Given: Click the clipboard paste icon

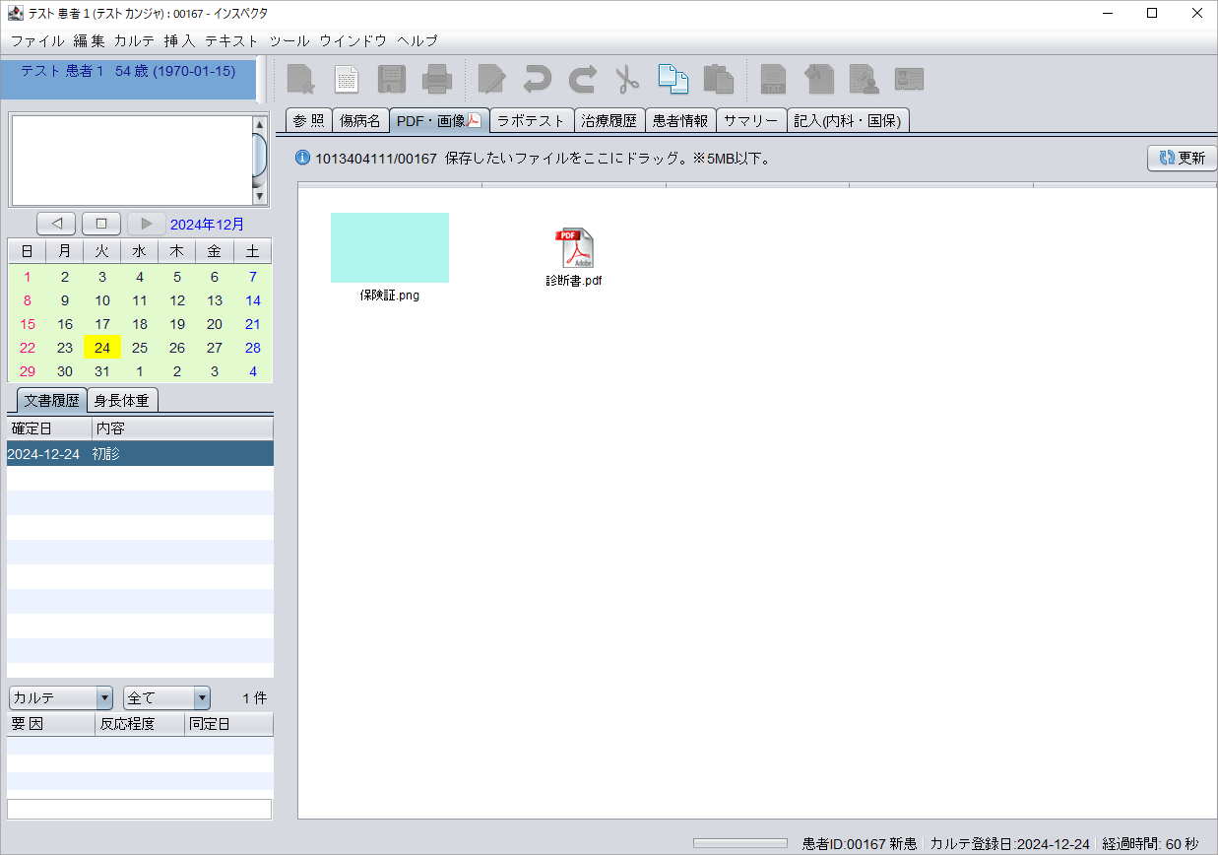Looking at the screenshot, I should (x=719, y=79).
